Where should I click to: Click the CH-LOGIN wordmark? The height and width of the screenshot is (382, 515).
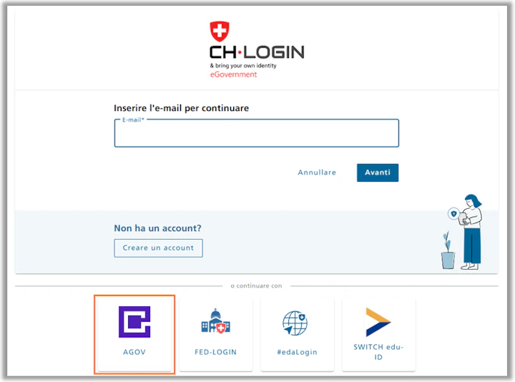pyautogui.click(x=257, y=52)
